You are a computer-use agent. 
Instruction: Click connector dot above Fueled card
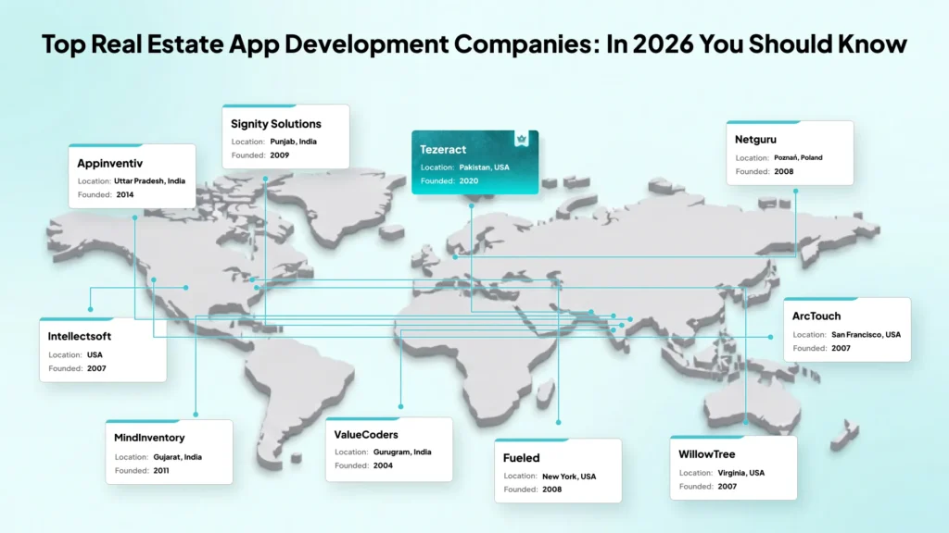pos(558,422)
